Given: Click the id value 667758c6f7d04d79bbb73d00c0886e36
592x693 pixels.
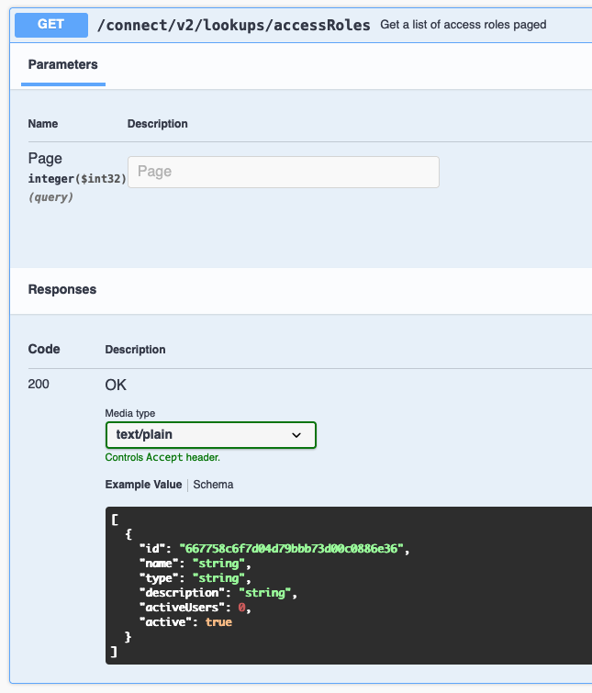Looking at the screenshot, I should 291,549.
